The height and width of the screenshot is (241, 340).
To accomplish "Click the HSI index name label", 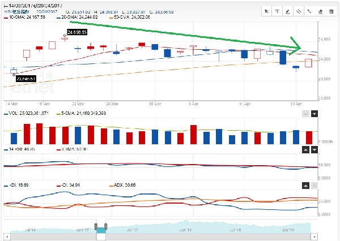I will [x=17, y=11].
